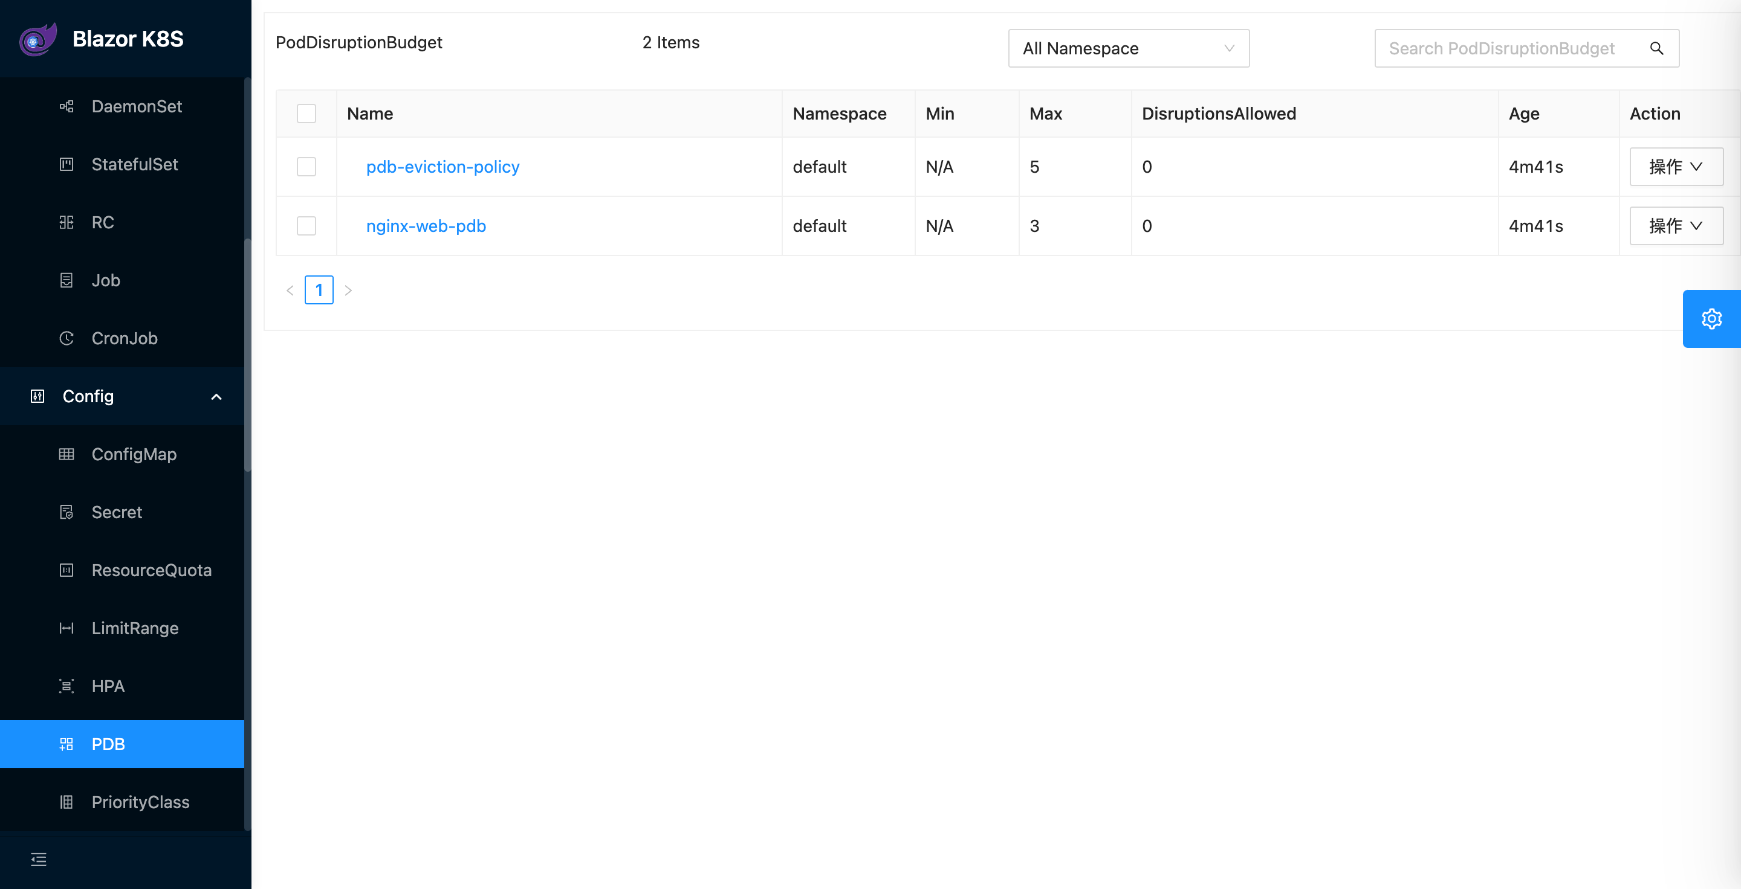This screenshot has height=889, width=1741.
Task: Open ConfigMap menu item
Action: tap(122, 455)
